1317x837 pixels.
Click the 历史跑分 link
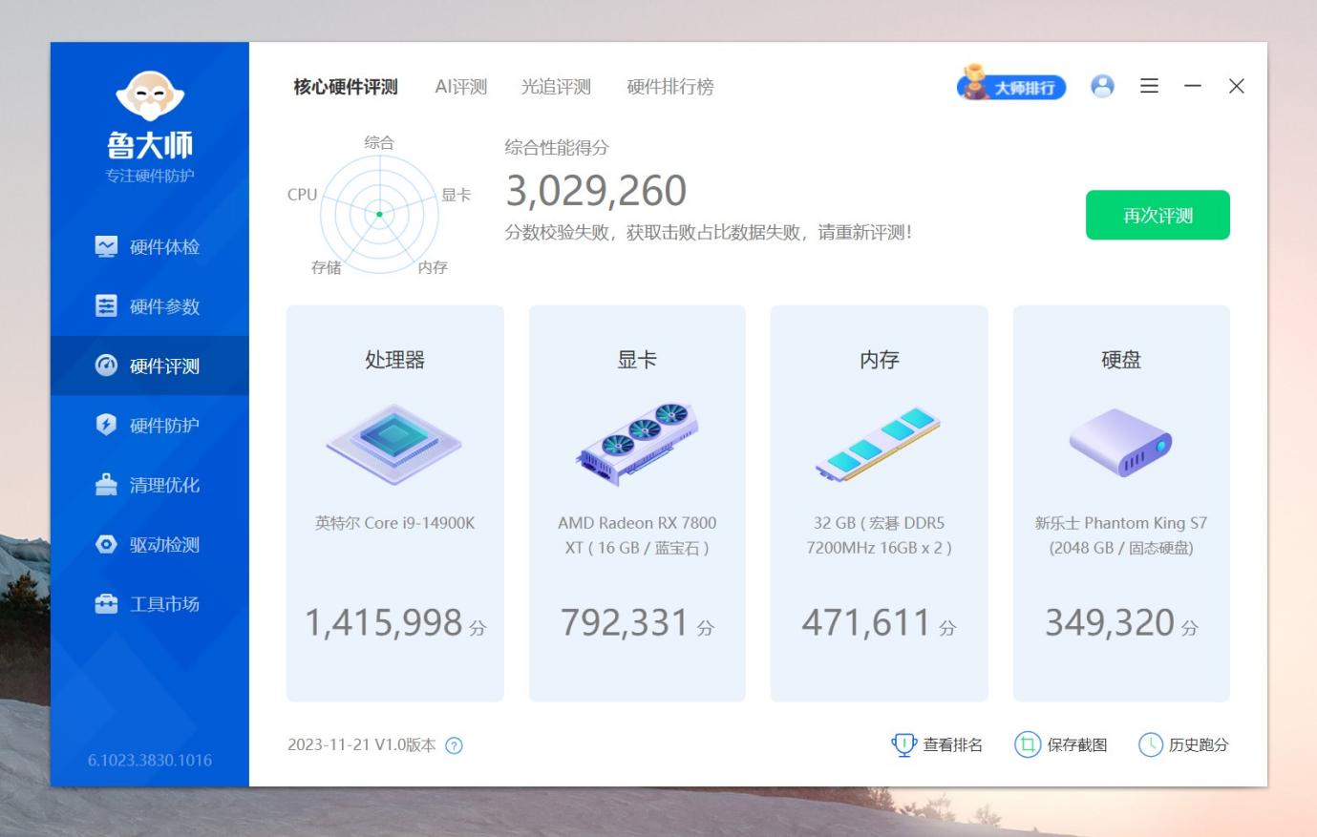1183,744
